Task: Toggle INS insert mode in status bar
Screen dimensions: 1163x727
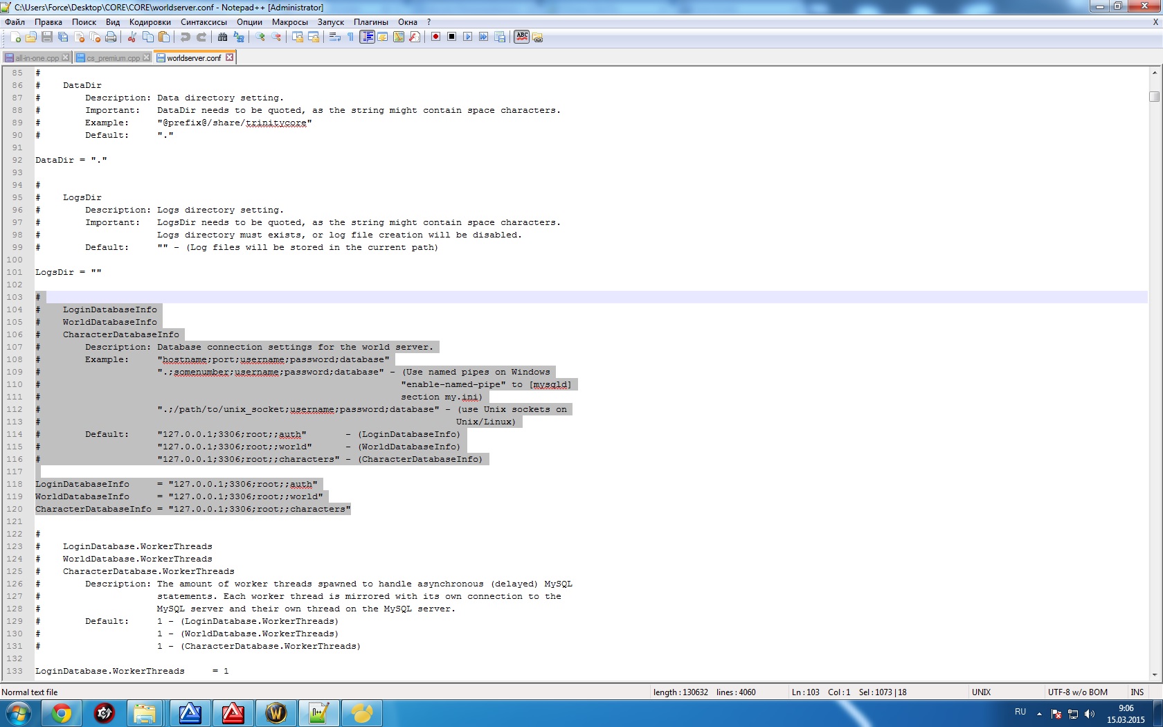Action: click(x=1137, y=692)
